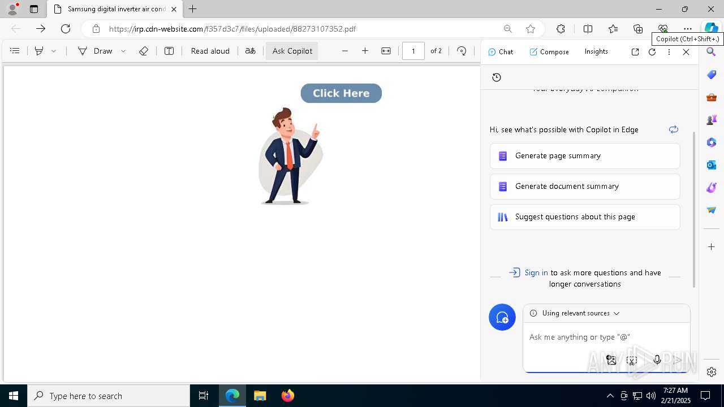Open Edge Settings and more menu
This screenshot has width=724, height=407.
[688, 29]
